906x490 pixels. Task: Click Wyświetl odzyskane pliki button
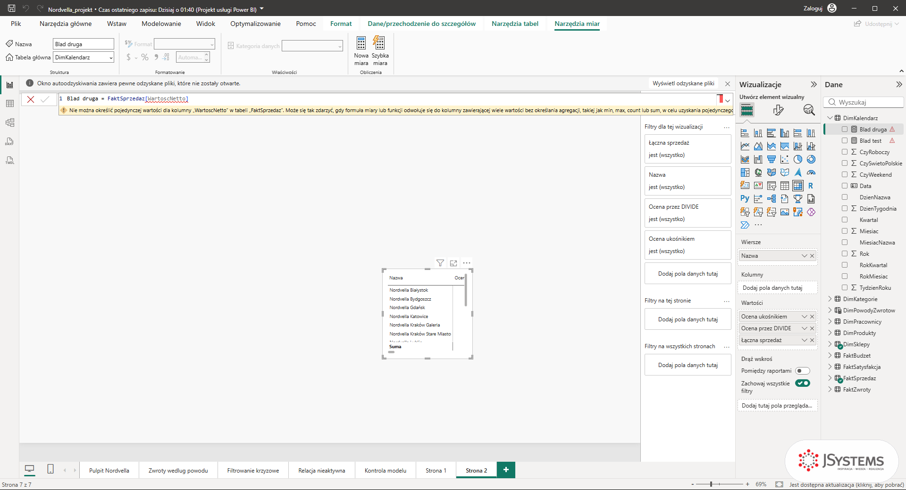click(683, 83)
